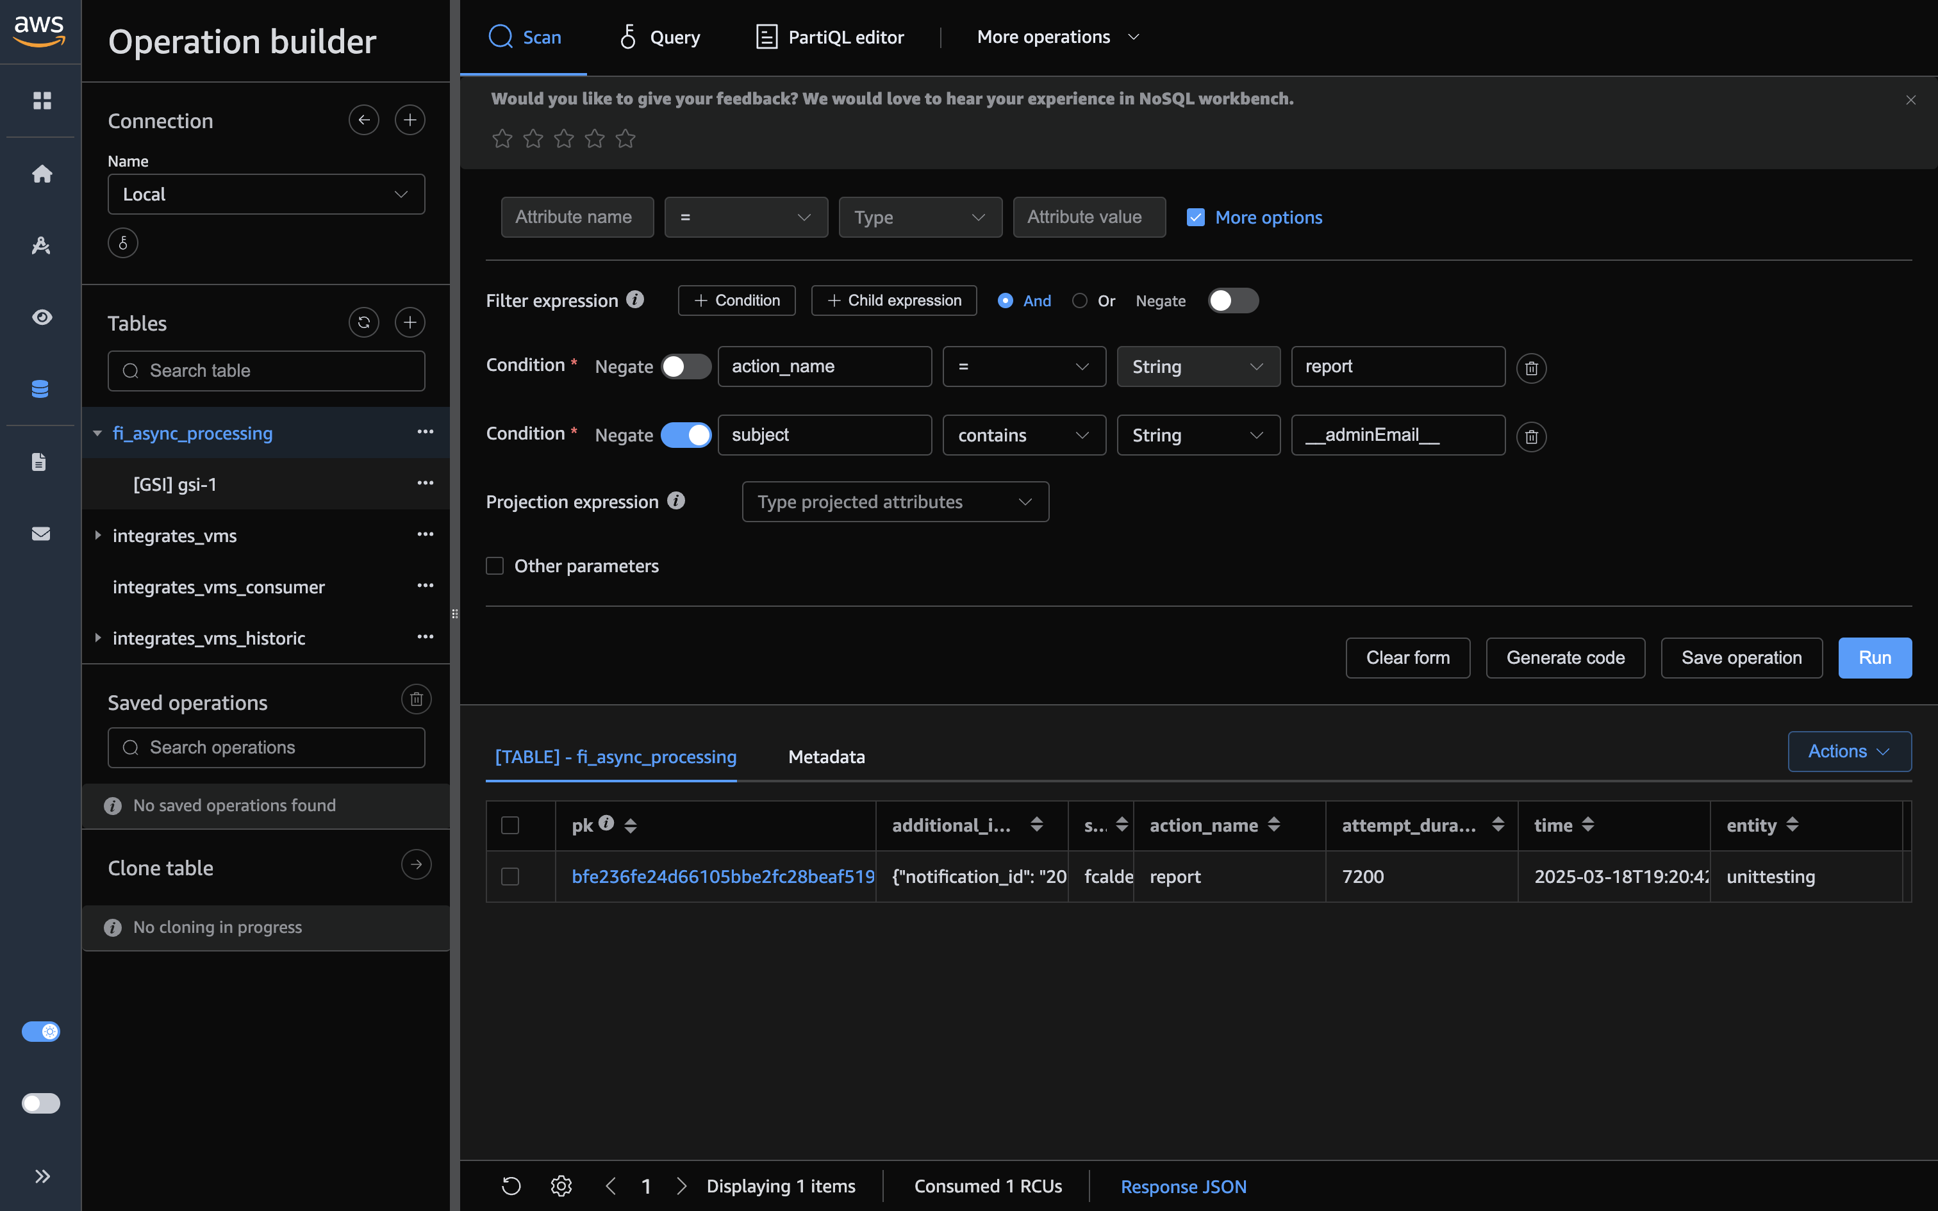1938x1211 pixels.
Task: Select the Or radio button
Action: (1079, 301)
